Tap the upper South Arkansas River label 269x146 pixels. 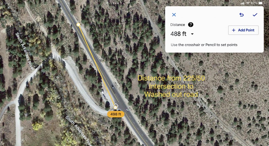coord(25,51)
